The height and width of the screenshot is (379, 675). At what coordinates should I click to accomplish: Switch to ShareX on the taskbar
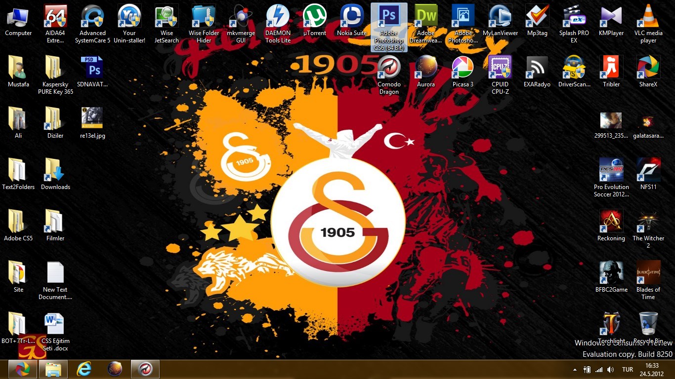pos(22,369)
